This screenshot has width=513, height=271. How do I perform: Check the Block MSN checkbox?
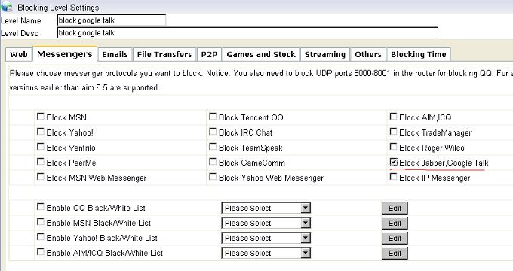tap(41, 117)
